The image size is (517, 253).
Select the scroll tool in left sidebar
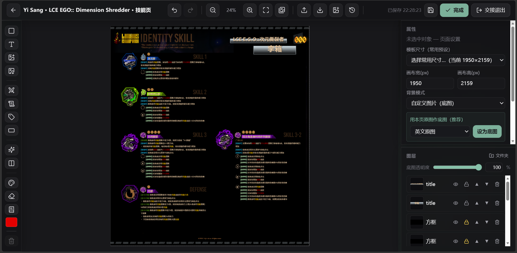pyautogui.click(x=12, y=104)
